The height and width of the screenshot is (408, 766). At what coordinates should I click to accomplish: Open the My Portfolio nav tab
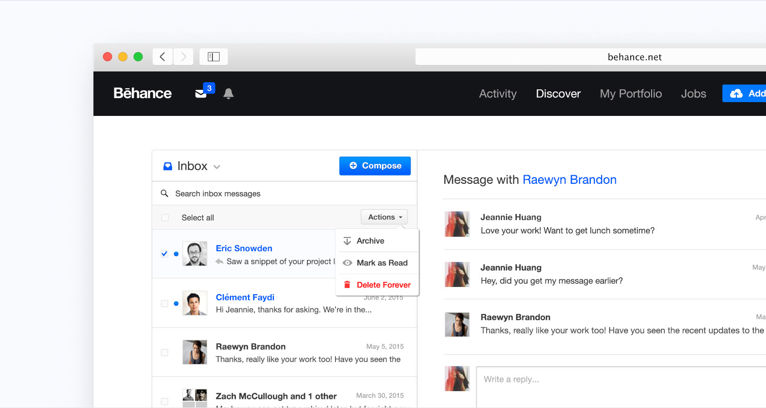click(x=631, y=93)
